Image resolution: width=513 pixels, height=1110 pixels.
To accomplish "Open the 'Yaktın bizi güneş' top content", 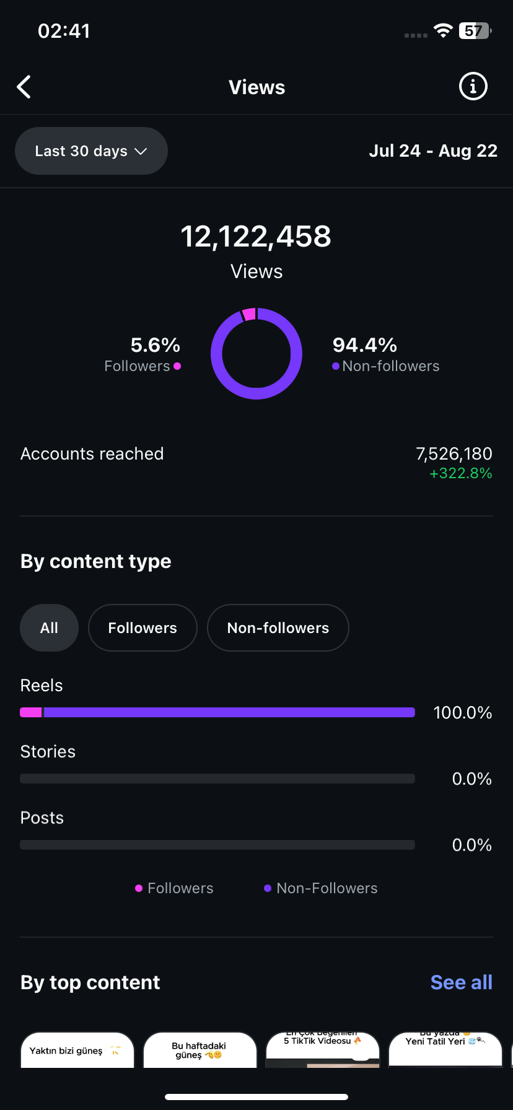I will [77, 1051].
